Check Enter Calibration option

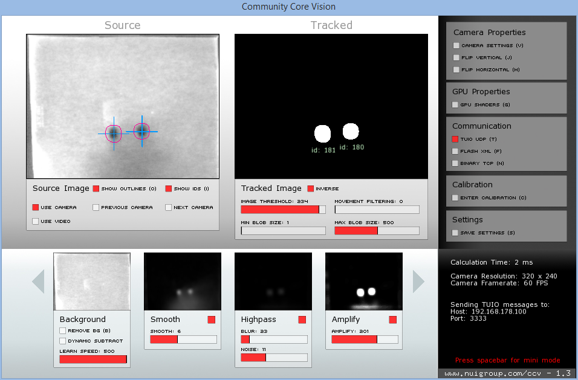pyautogui.click(x=455, y=198)
